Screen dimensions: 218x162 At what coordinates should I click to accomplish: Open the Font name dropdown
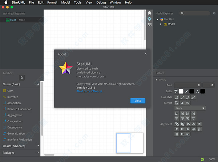tap(188, 85)
